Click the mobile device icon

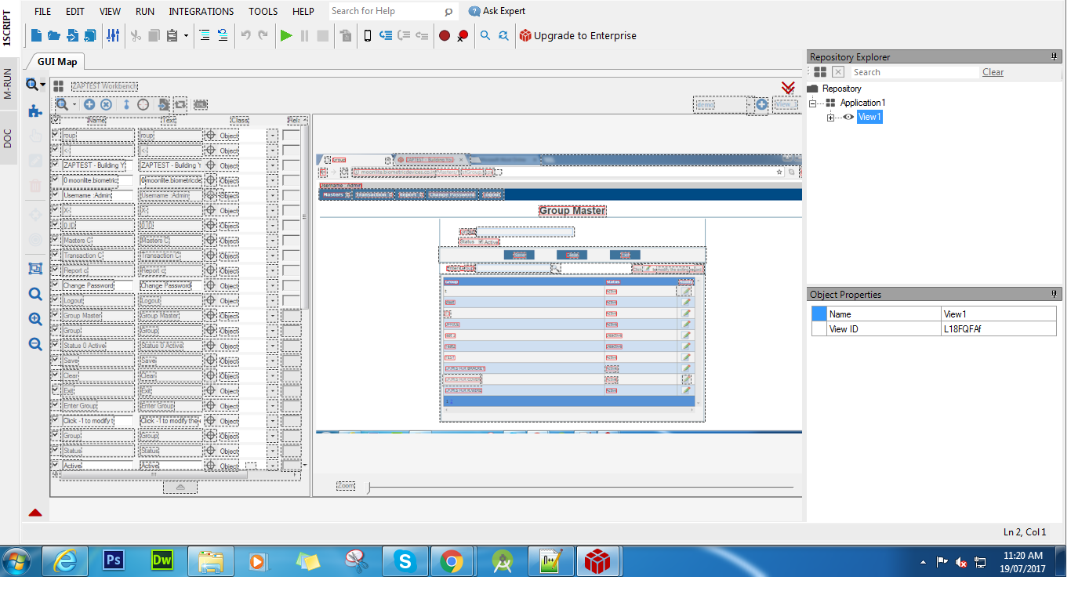click(367, 35)
